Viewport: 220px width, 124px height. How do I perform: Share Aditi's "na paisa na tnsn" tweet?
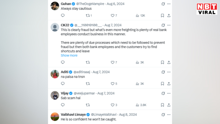coord(169,84)
